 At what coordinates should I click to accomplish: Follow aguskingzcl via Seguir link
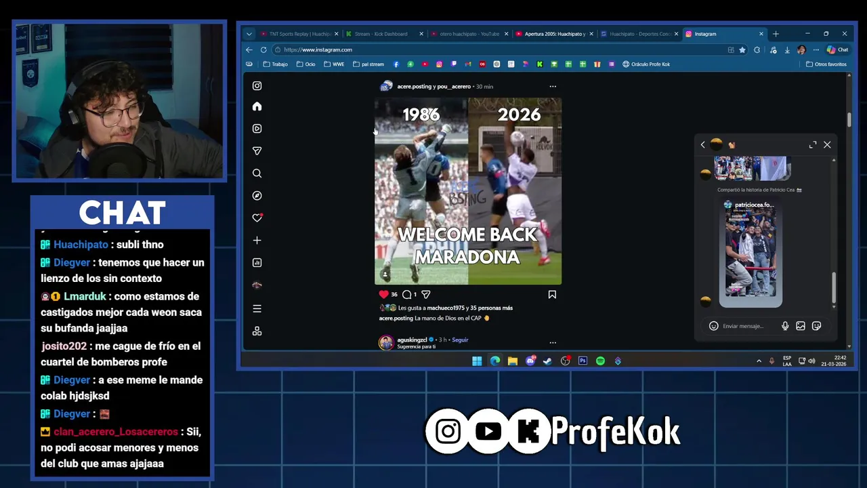460,340
